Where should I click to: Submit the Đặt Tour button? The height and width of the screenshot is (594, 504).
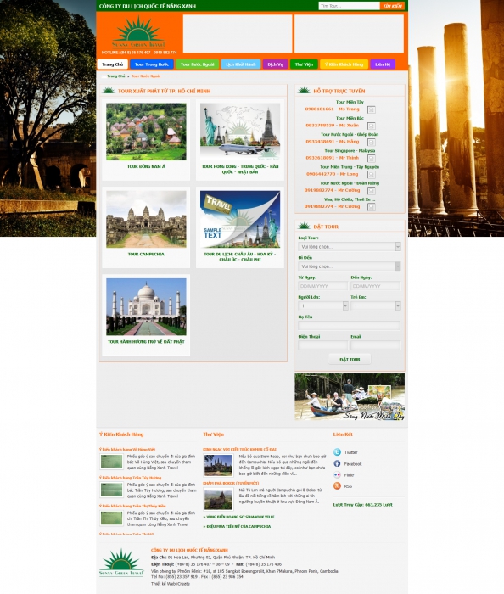(x=350, y=359)
